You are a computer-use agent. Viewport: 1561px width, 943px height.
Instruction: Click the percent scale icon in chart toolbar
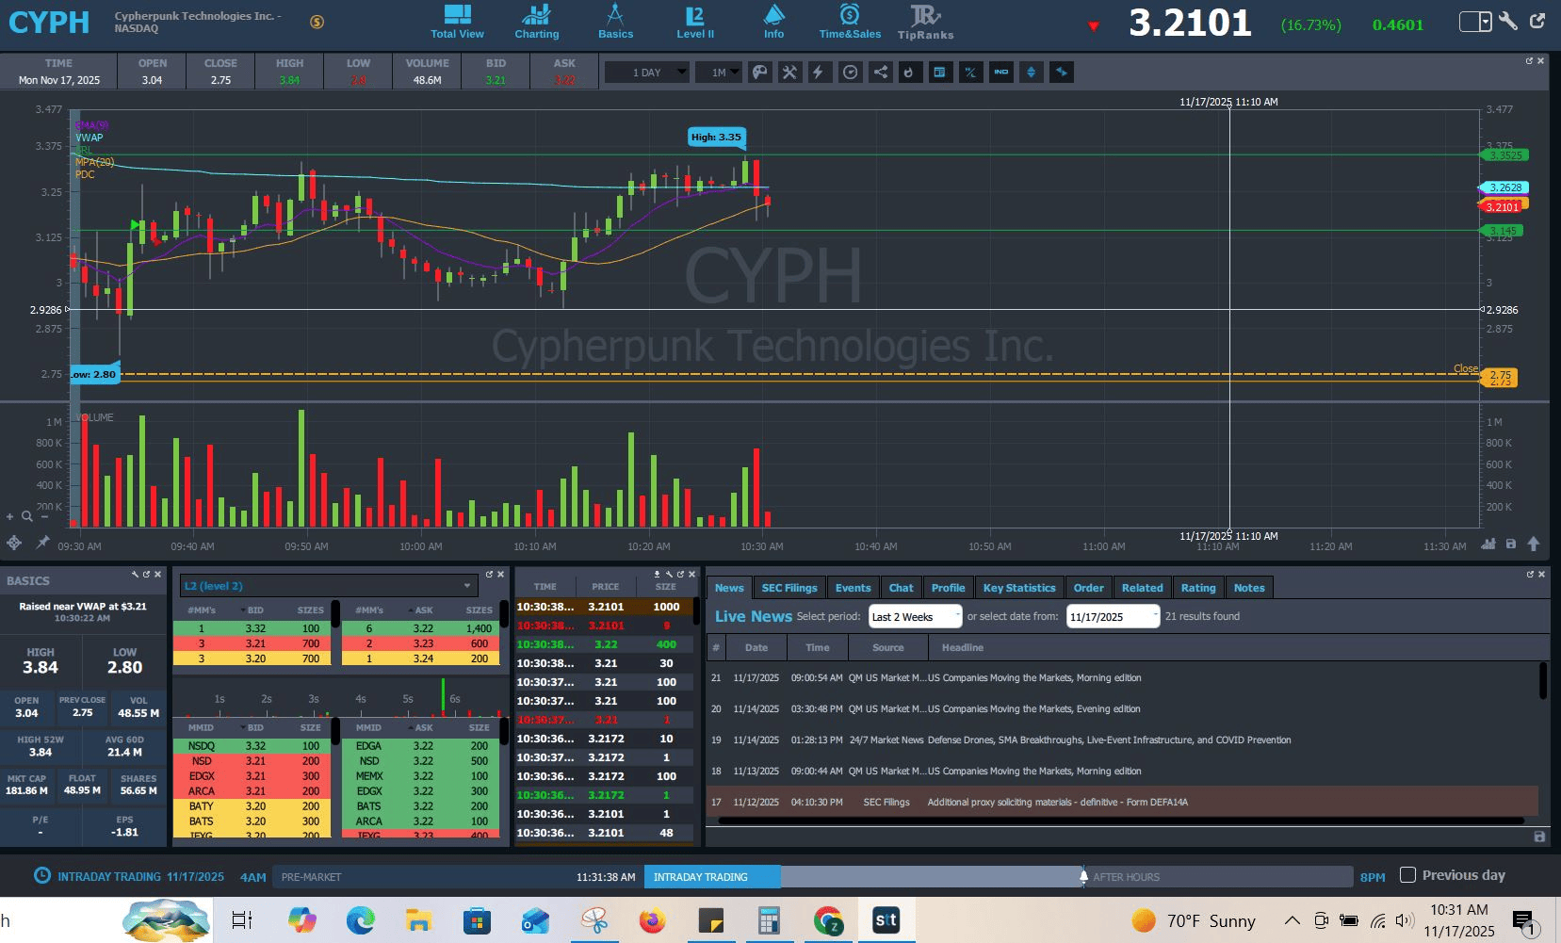click(970, 73)
